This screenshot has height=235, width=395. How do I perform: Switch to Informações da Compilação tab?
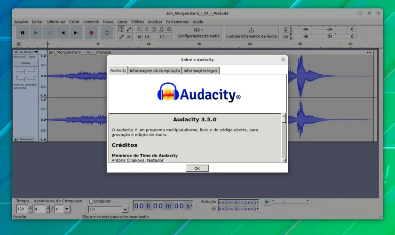[155, 71]
